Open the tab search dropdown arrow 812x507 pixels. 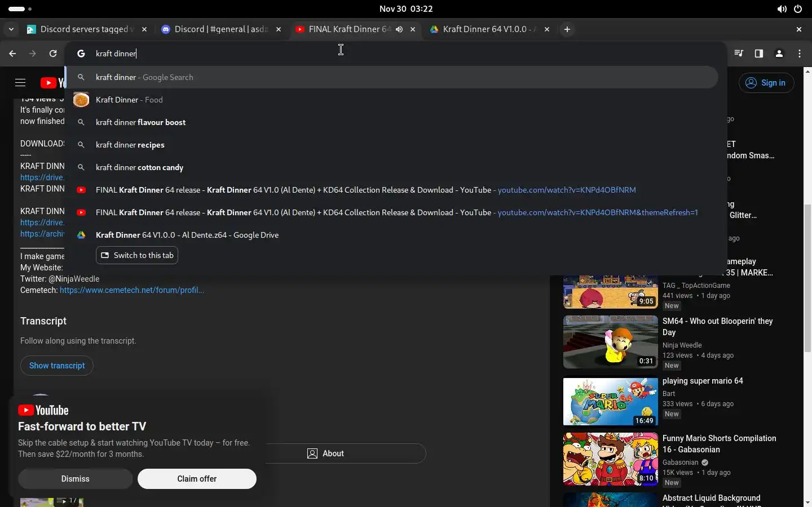coord(11,29)
